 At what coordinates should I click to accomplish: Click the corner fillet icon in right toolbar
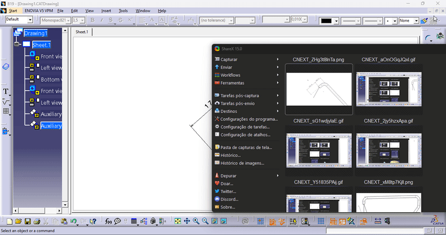pos(428,37)
